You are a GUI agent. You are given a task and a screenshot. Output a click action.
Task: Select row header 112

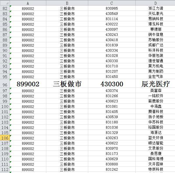(x=5, y=169)
